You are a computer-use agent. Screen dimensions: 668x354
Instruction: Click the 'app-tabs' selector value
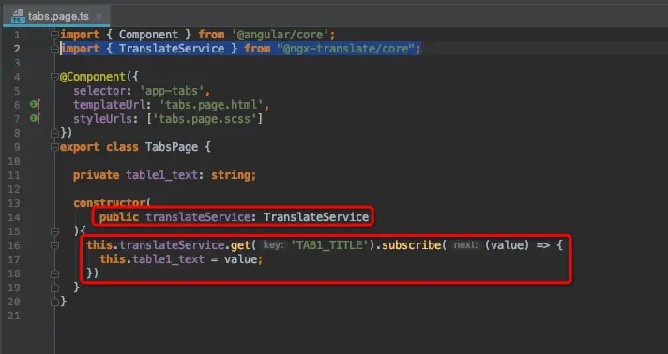(x=172, y=91)
